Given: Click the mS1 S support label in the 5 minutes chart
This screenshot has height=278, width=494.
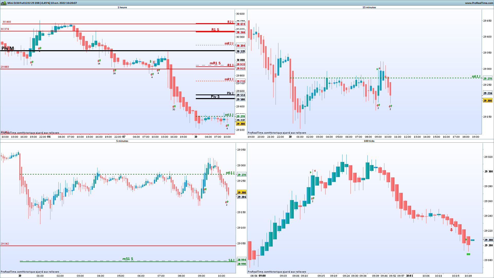Looking at the screenshot, I should (x=128, y=259).
